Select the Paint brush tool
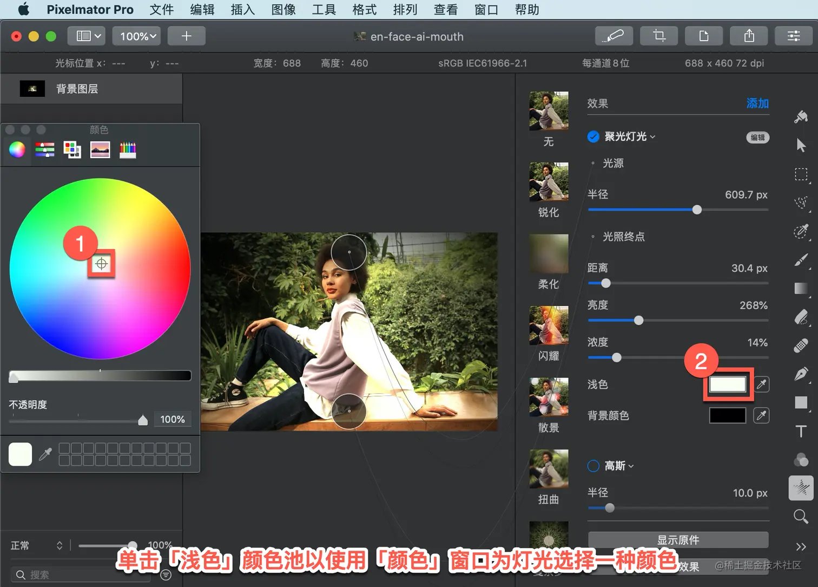This screenshot has width=818, height=587. pos(801,260)
